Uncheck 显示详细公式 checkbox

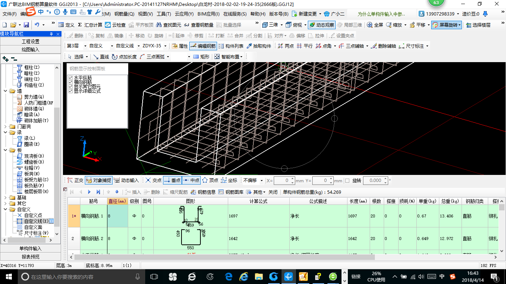click(70, 91)
